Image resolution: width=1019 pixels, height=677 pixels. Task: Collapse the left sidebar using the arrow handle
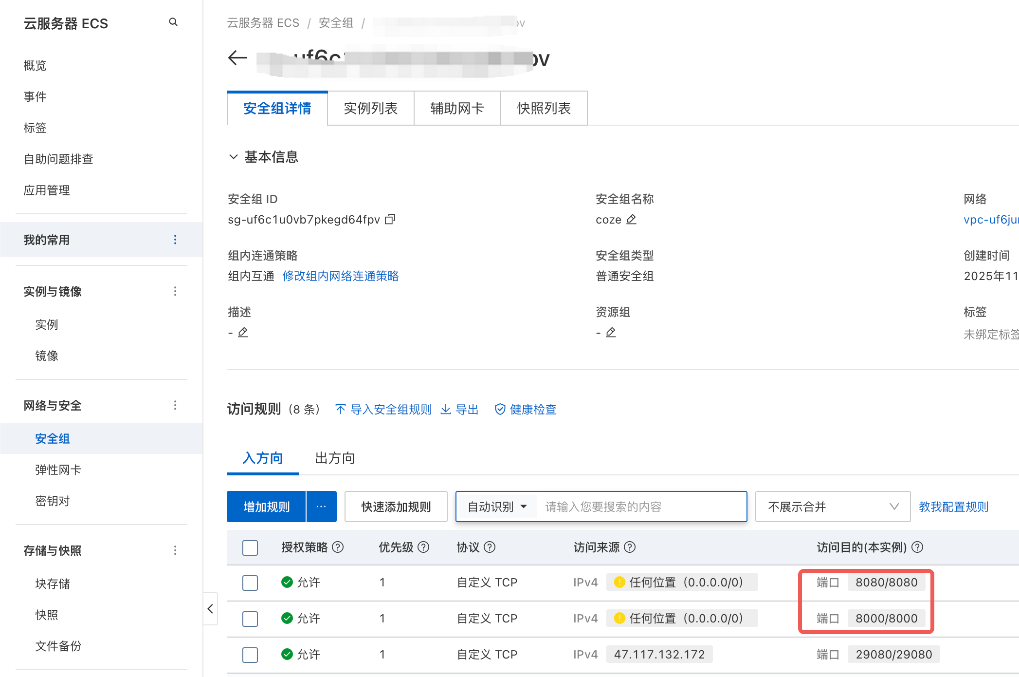pyautogui.click(x=210, y=609)
